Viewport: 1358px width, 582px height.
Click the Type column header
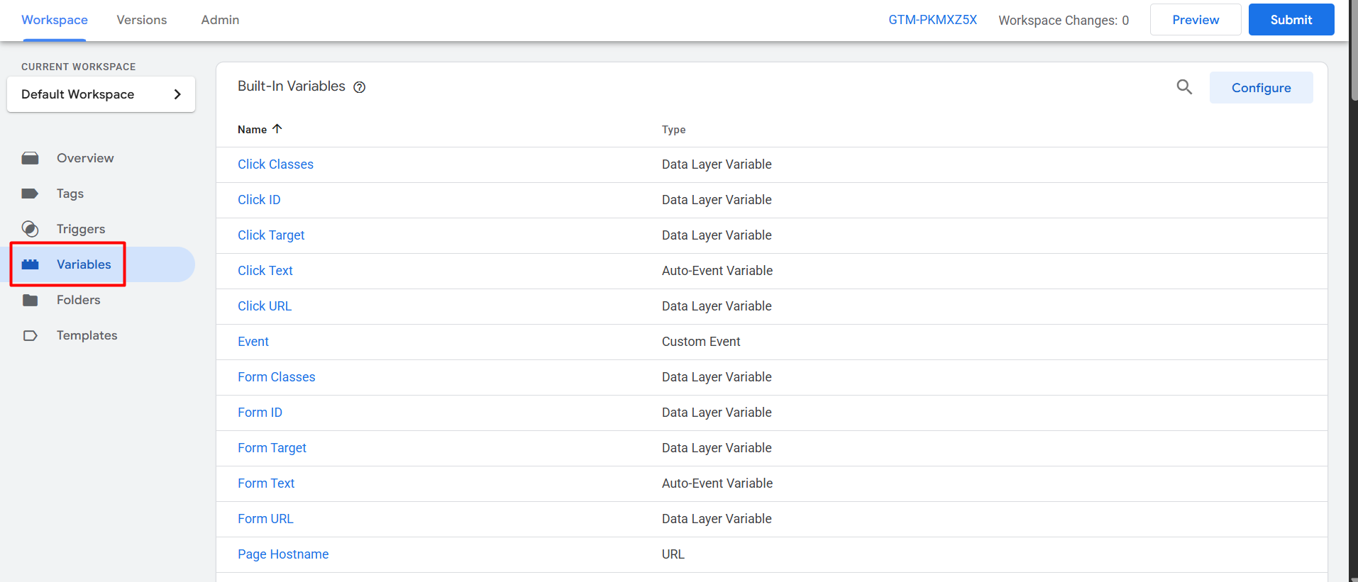tap(673, 130)
